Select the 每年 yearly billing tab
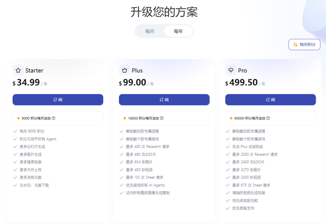 point(178,31)
